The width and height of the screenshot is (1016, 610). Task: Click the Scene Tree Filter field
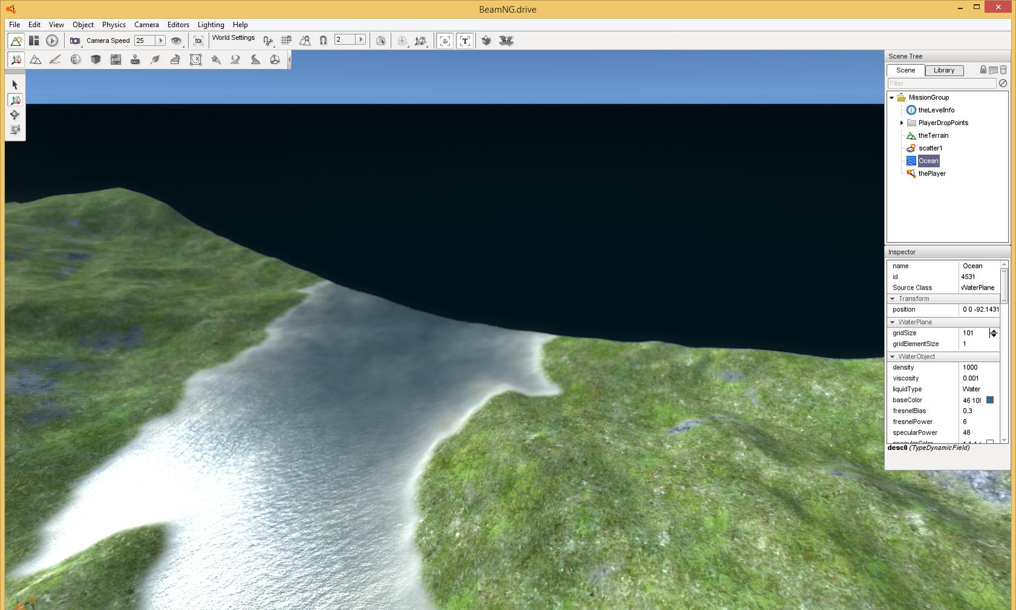[942, 83]
